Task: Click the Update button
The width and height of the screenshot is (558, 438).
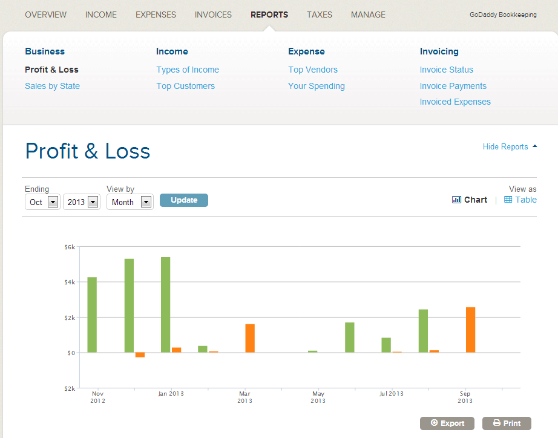Action: pyautogui.click(x=183, y=200)
